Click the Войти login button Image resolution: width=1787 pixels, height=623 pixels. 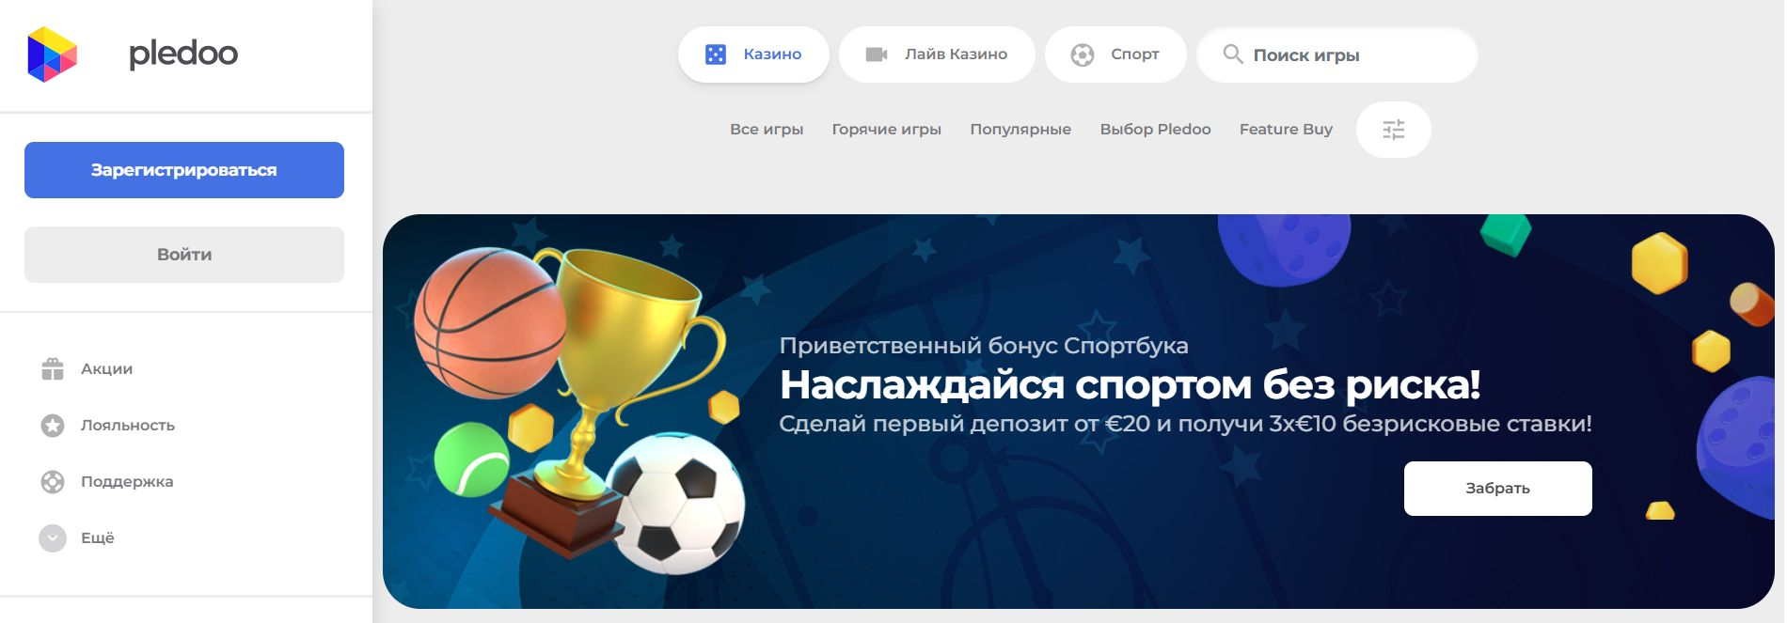(x=184, y=255)
